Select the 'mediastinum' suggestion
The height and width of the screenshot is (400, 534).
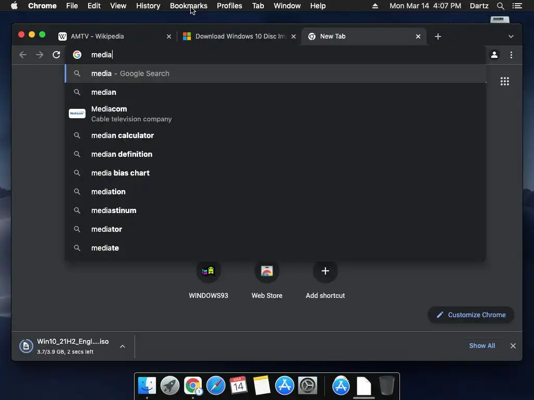pyautogui.click(x=275, y=210)
